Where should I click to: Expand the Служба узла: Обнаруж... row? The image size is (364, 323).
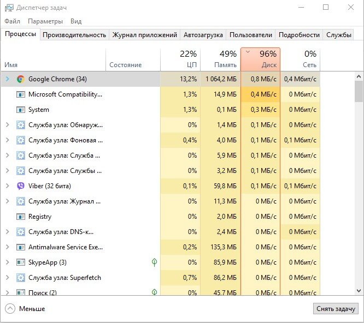pos(8,125)
